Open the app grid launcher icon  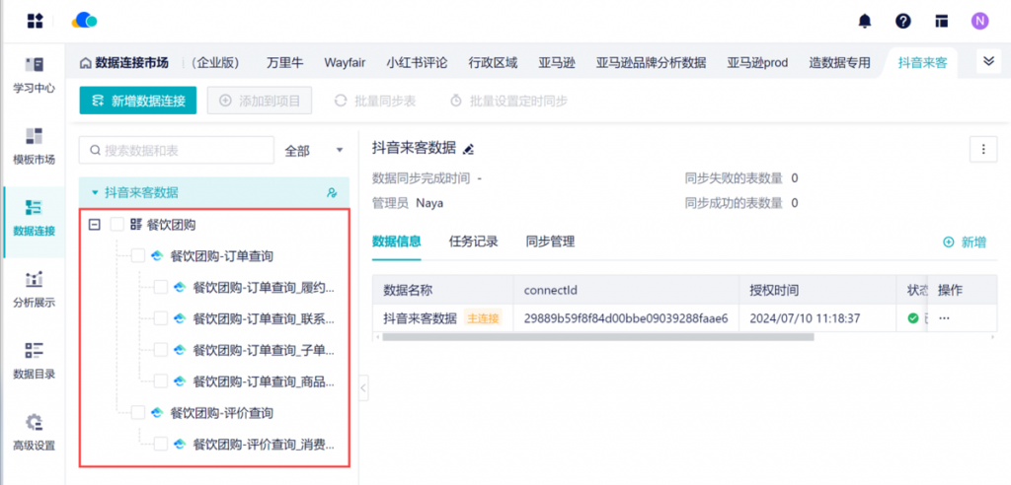point(35,21)
